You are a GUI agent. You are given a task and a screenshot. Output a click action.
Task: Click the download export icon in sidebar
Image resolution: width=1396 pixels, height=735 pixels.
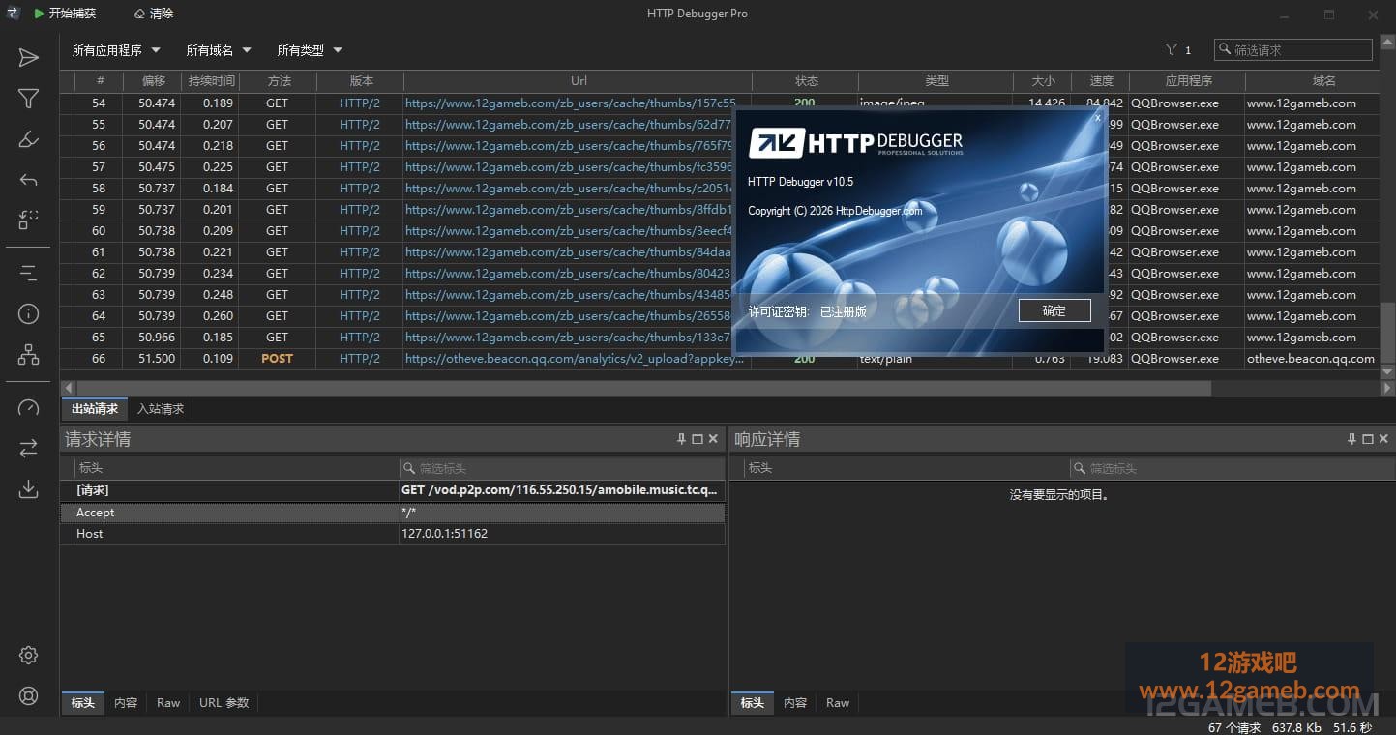click(29, 488)
